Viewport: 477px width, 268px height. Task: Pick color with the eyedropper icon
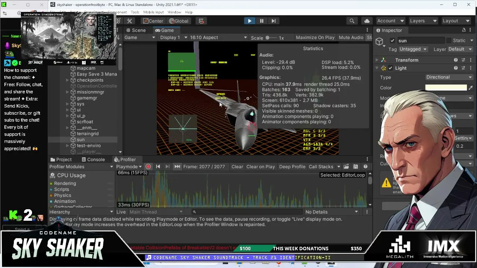pos(470,87)
